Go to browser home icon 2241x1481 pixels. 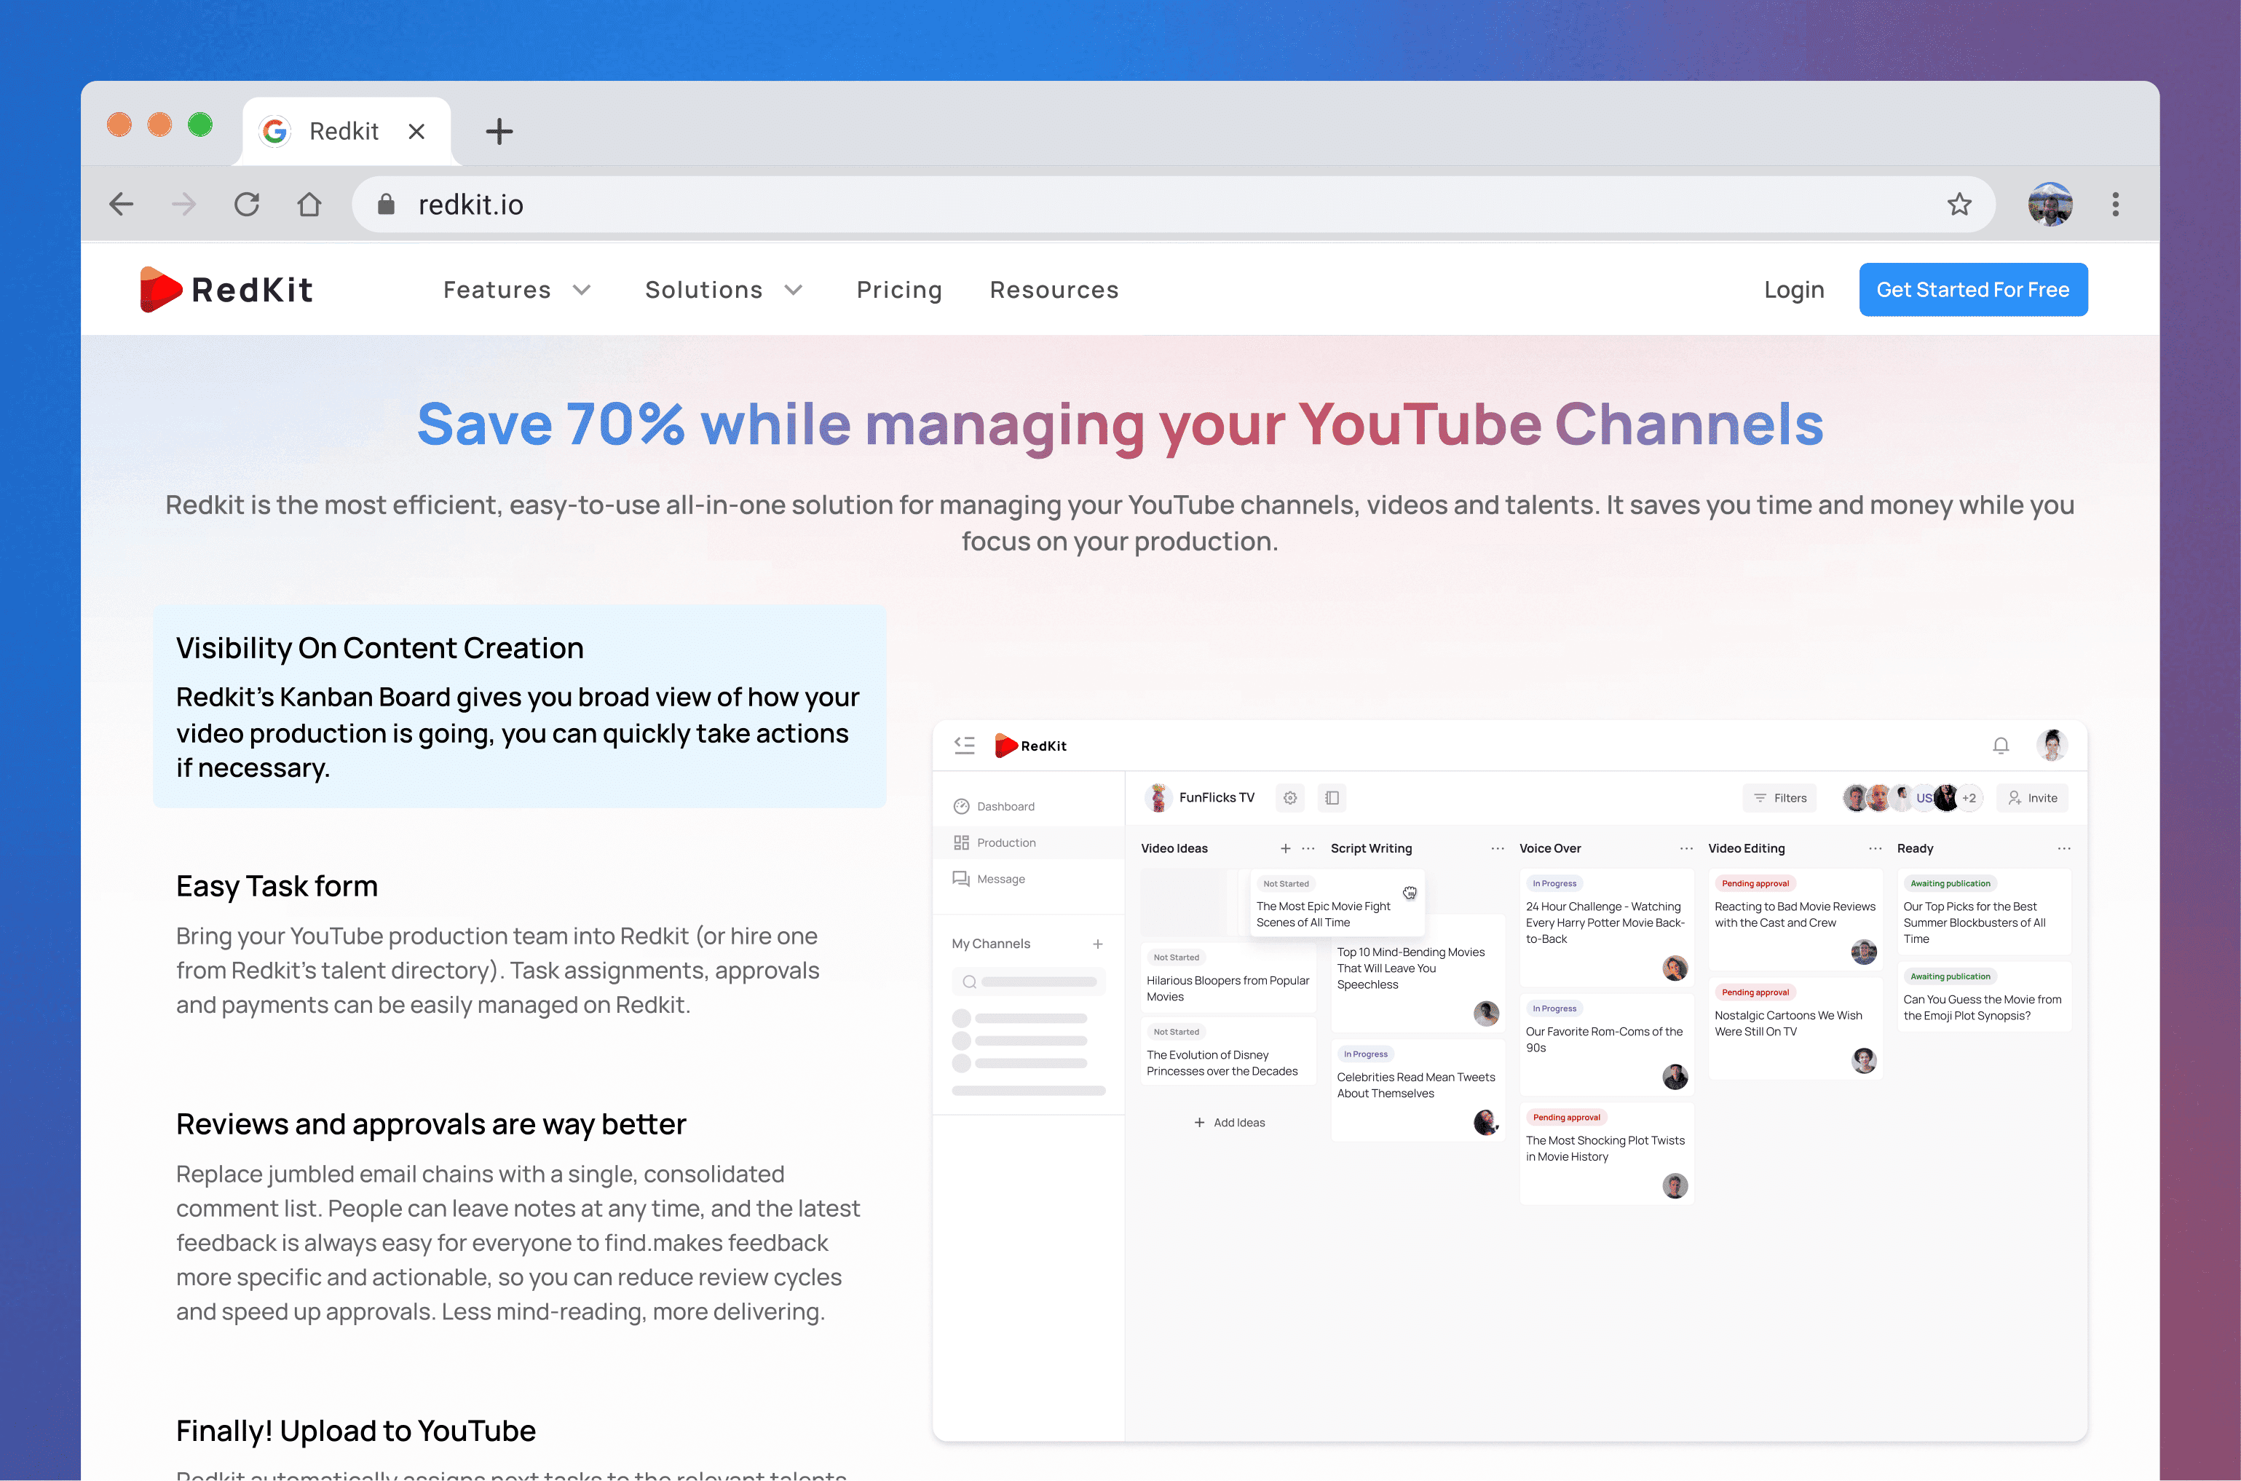[x=309, y=204]
